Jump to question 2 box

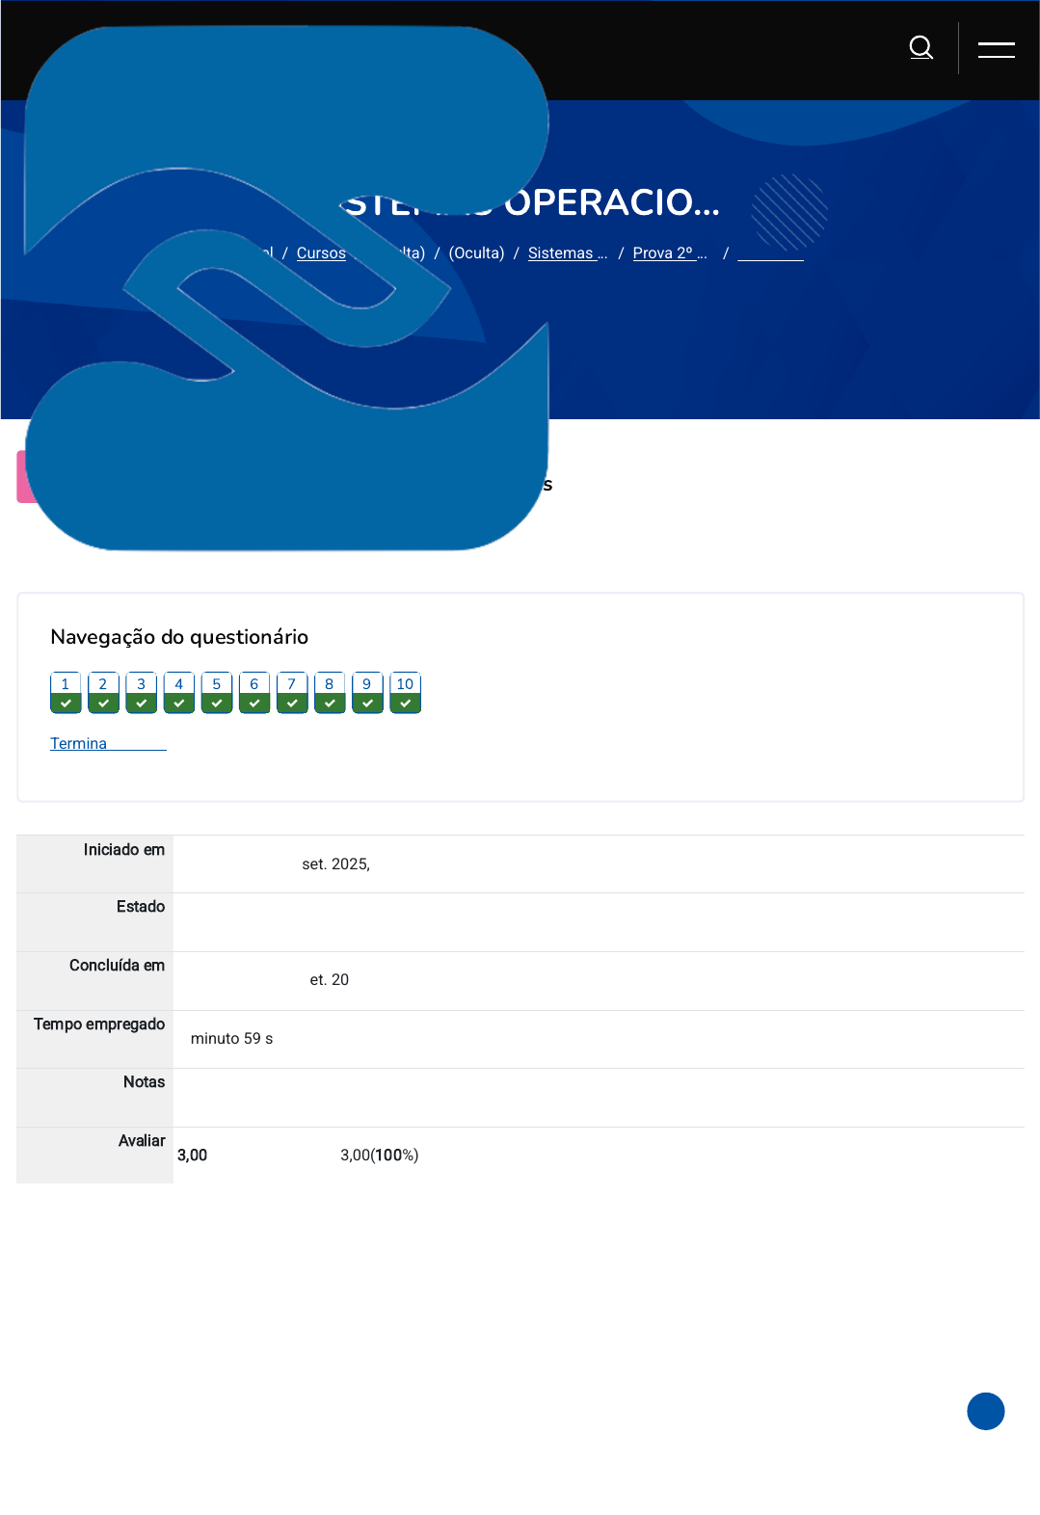point(103,692)
